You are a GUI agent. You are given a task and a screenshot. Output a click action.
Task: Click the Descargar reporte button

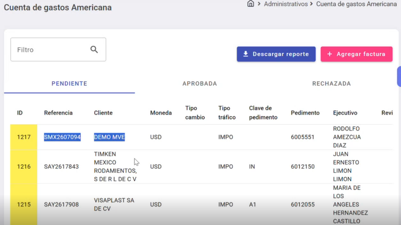pyautogui.click(x=276, y=54)
